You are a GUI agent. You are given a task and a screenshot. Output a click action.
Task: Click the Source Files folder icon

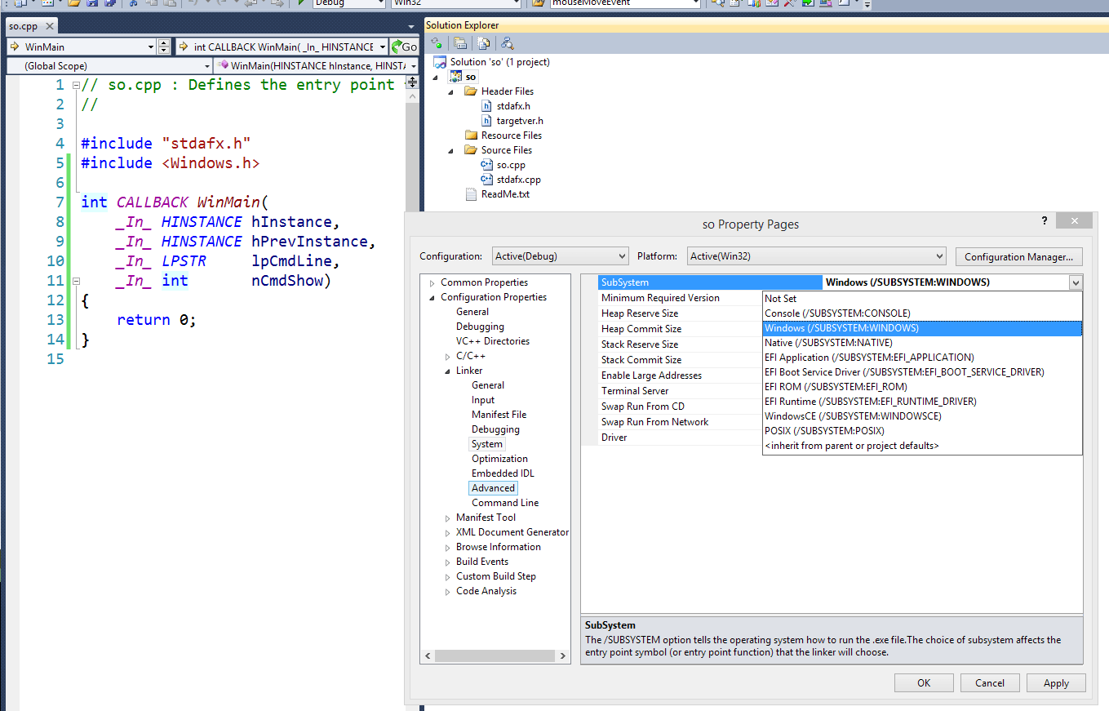pyautogui.click(x=471, y=150)
